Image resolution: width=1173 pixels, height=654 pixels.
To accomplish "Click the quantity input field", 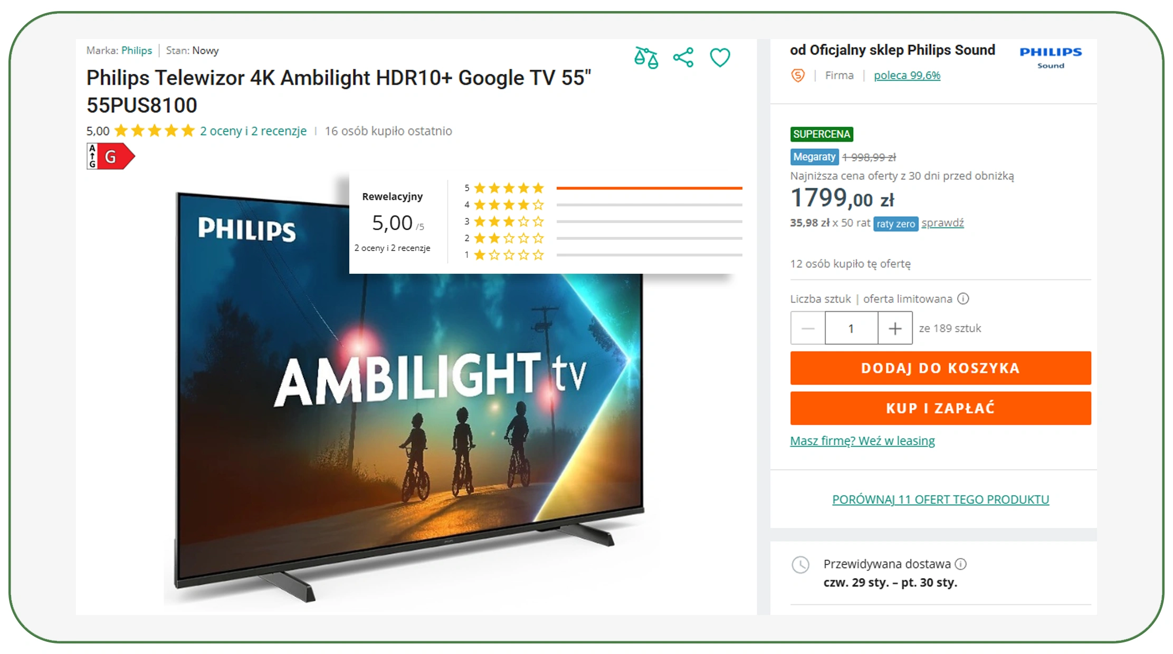I will pos(851,328).
